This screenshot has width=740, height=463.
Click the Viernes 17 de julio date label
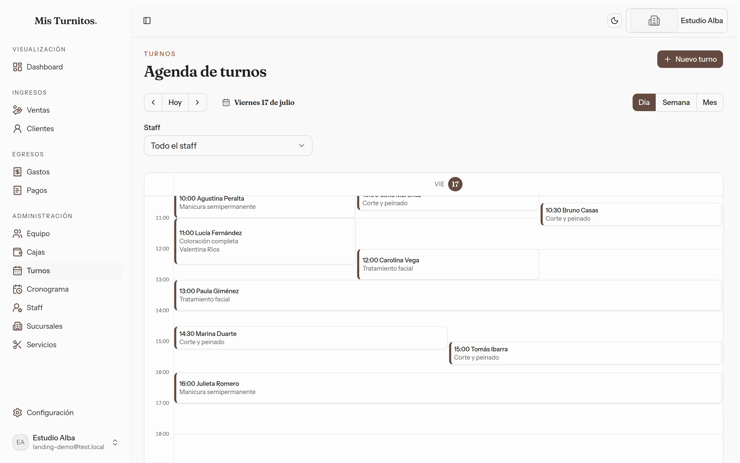264,102
